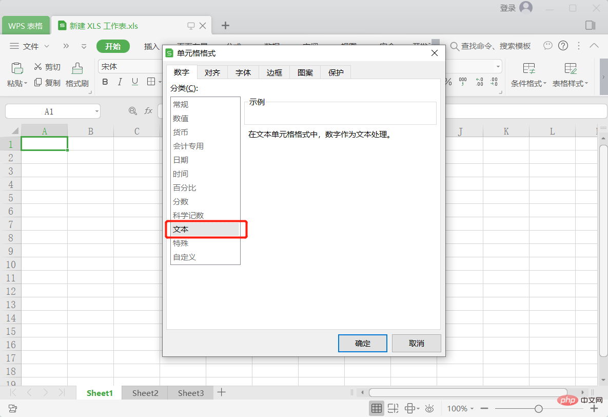Click the reading mode crosshair icon

tap(410, 408)
